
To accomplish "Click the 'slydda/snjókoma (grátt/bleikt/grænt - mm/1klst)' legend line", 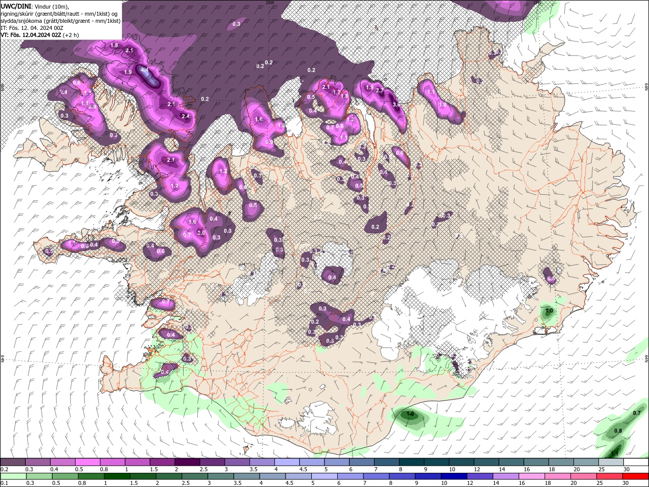I will coord(60,21).
